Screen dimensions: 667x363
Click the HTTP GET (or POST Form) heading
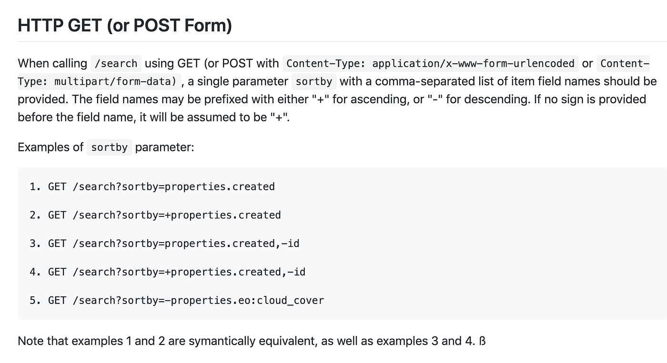pyautogui.click(x=125, y=25)
